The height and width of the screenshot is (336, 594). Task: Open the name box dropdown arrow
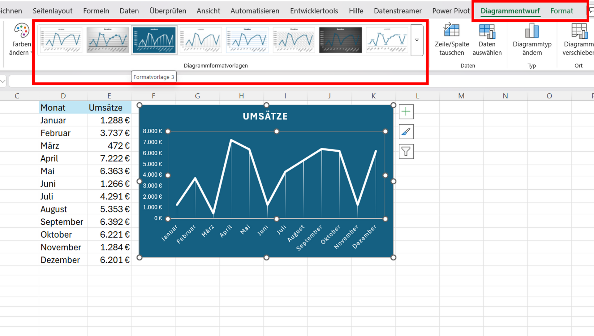pyautogui.click(x=3, y=81)
